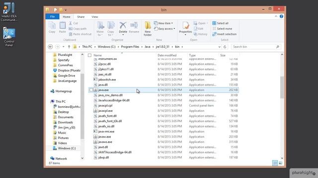
Task: Tick the java.exe item checkbox
Action: tap(91, 90)
